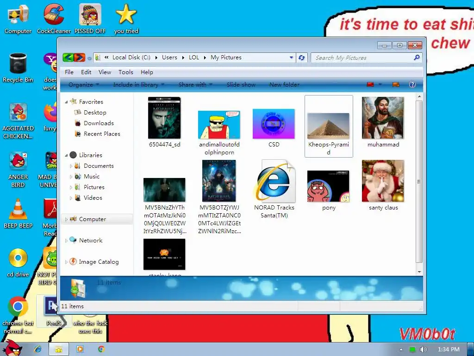
Task: Select Desktop in Favorites
Action: click(x=95, y=113)
